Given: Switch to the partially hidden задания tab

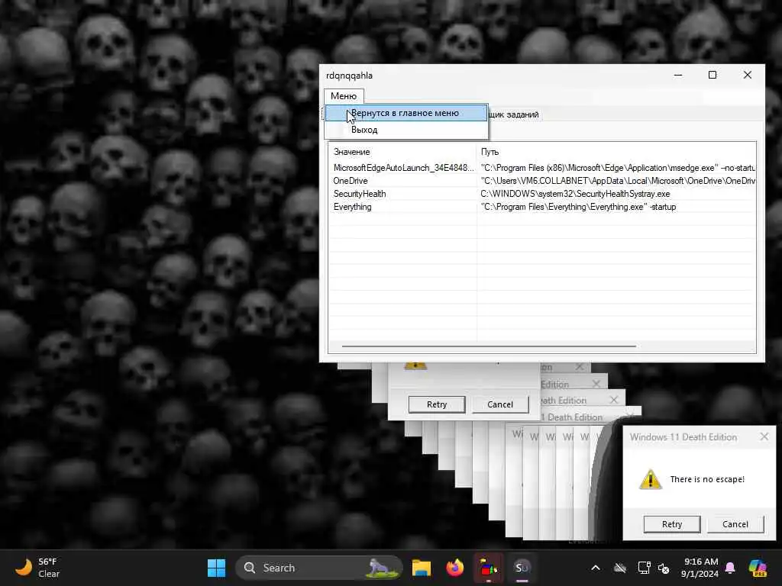Looking at the screenshot, I should click(x=514, y=114).
